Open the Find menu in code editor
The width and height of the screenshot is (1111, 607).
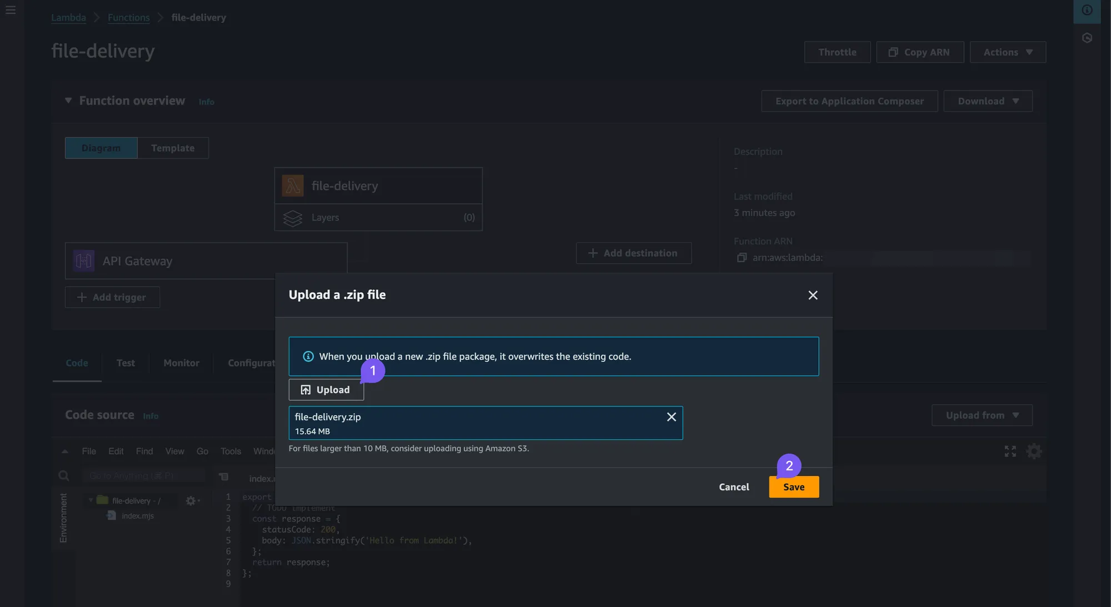144,451
